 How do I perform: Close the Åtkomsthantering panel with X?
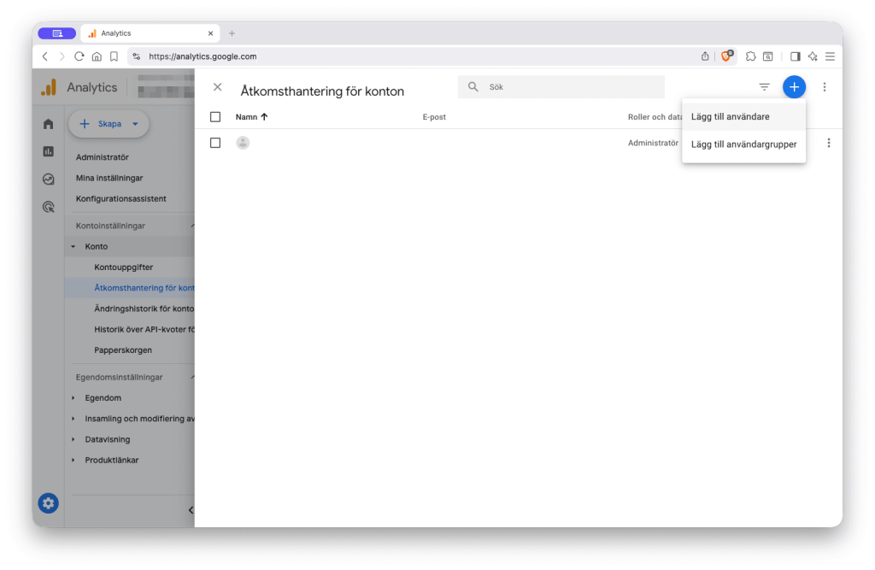pyautogui.click(x=218, y=87)
